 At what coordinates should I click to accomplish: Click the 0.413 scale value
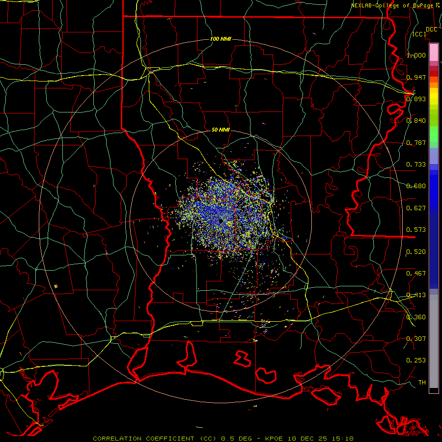[416, 295]
